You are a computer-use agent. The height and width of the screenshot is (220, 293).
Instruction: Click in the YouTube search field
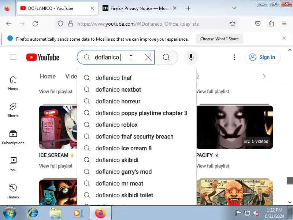point(116,57)
